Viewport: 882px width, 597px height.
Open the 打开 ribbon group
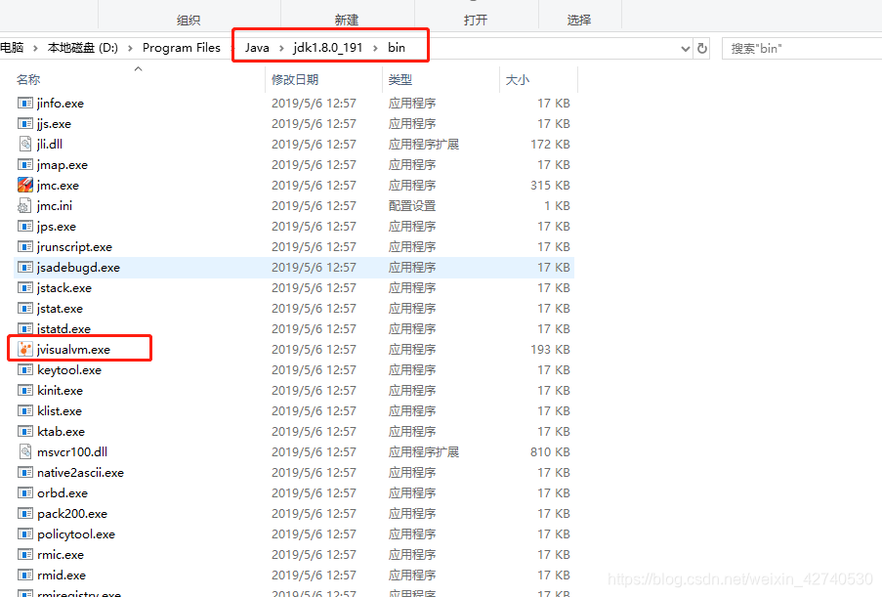pyautogui.click(x=476, y=21)
